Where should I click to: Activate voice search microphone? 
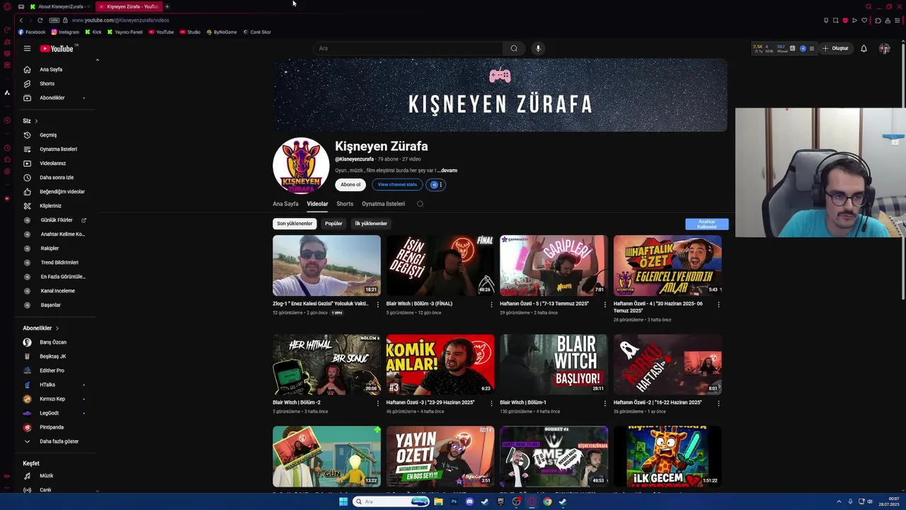pyautogui.click(x=538, y=48)
